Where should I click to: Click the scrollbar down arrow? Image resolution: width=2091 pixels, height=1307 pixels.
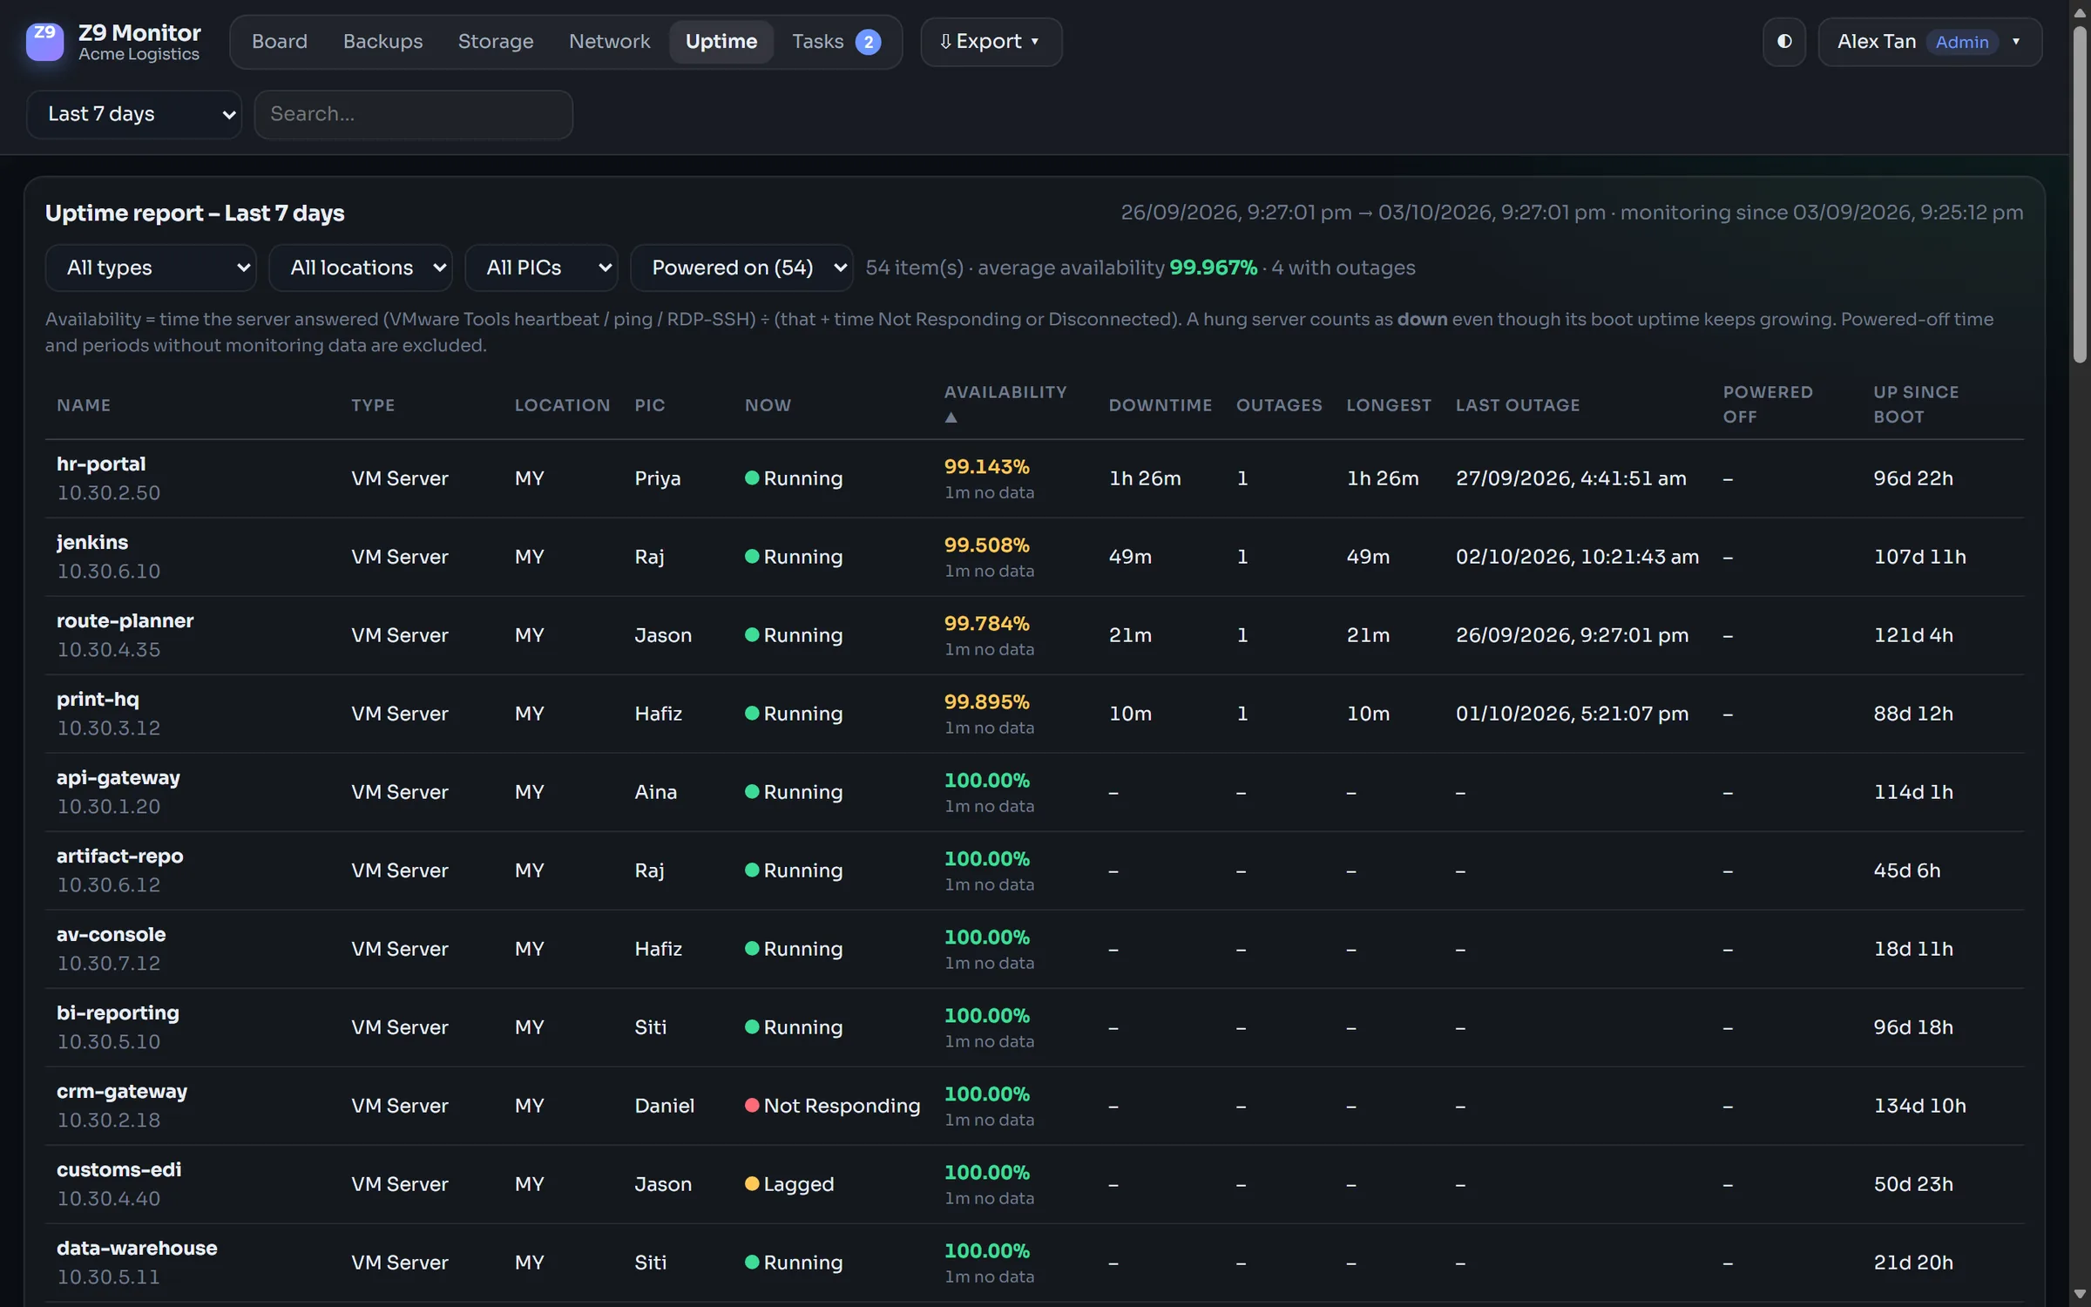(x=2080, y=1295)
